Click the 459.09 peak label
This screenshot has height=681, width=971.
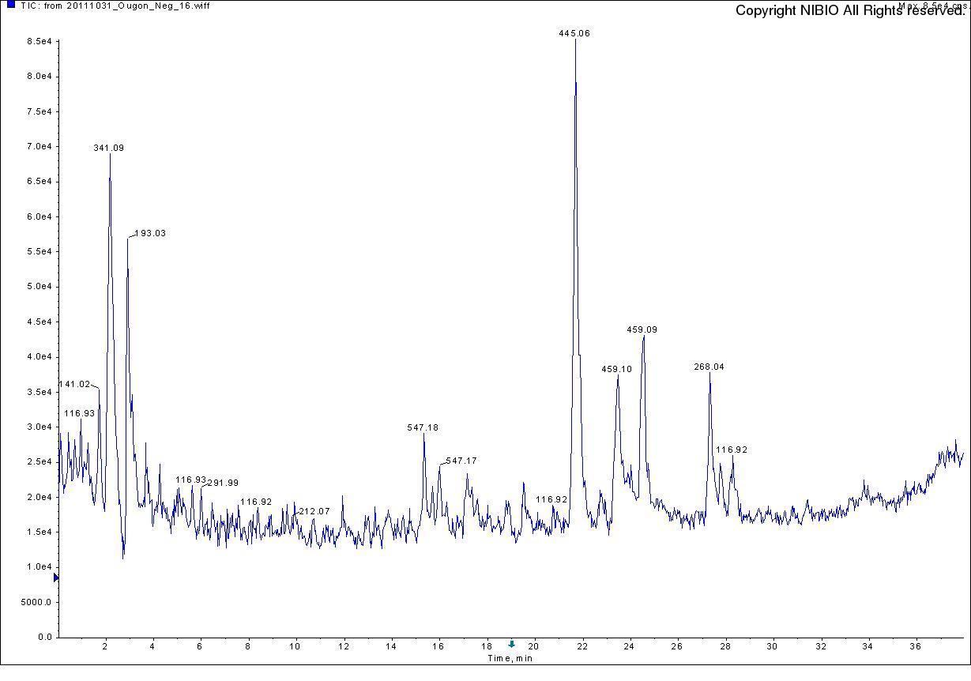642,330
